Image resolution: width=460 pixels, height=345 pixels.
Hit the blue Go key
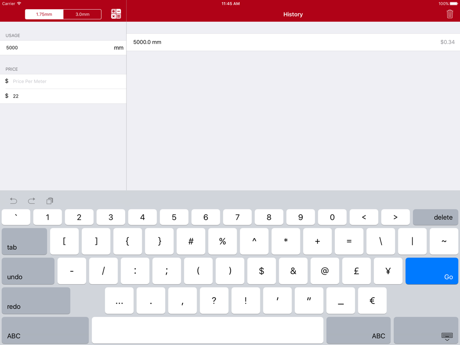point(431,271)
